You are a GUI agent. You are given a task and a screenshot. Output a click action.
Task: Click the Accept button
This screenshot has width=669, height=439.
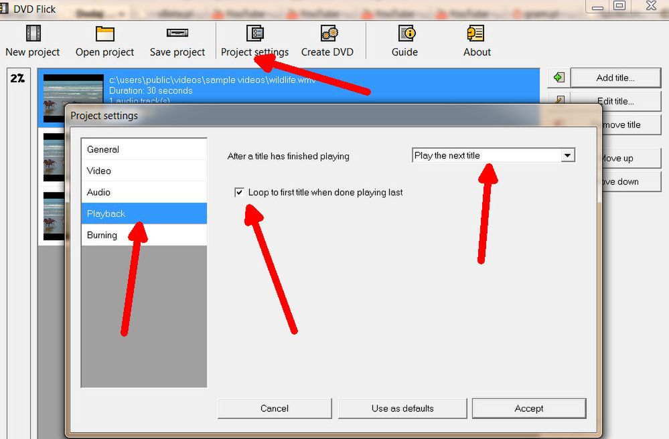coord(529,408)
